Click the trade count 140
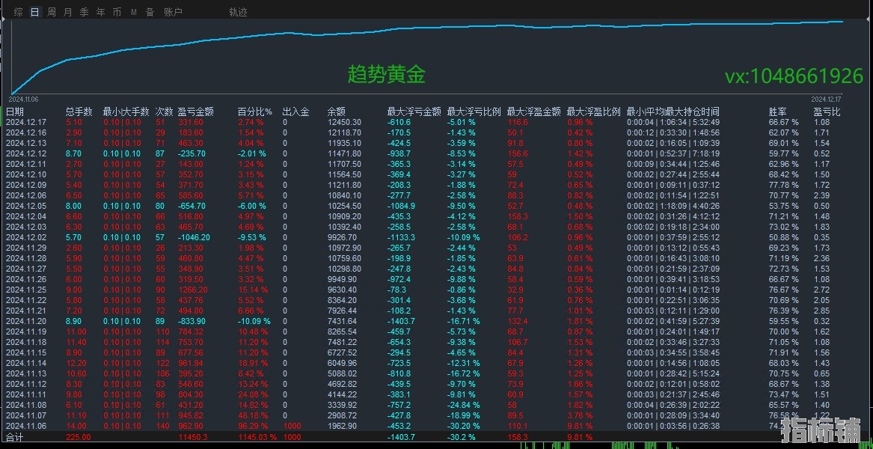The width and height of the screenshot is (873, 449). click(x=162, y=426)
